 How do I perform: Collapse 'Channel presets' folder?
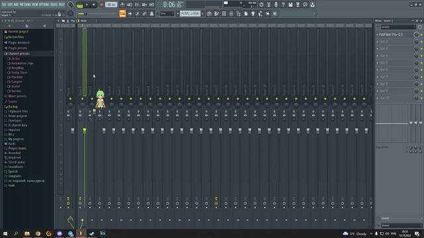[x=19, y=54]
